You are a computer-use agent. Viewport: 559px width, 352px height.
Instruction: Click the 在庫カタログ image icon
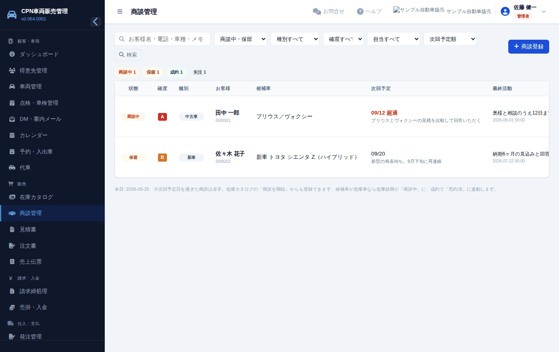pyautogui.click(x=12, y=197)
